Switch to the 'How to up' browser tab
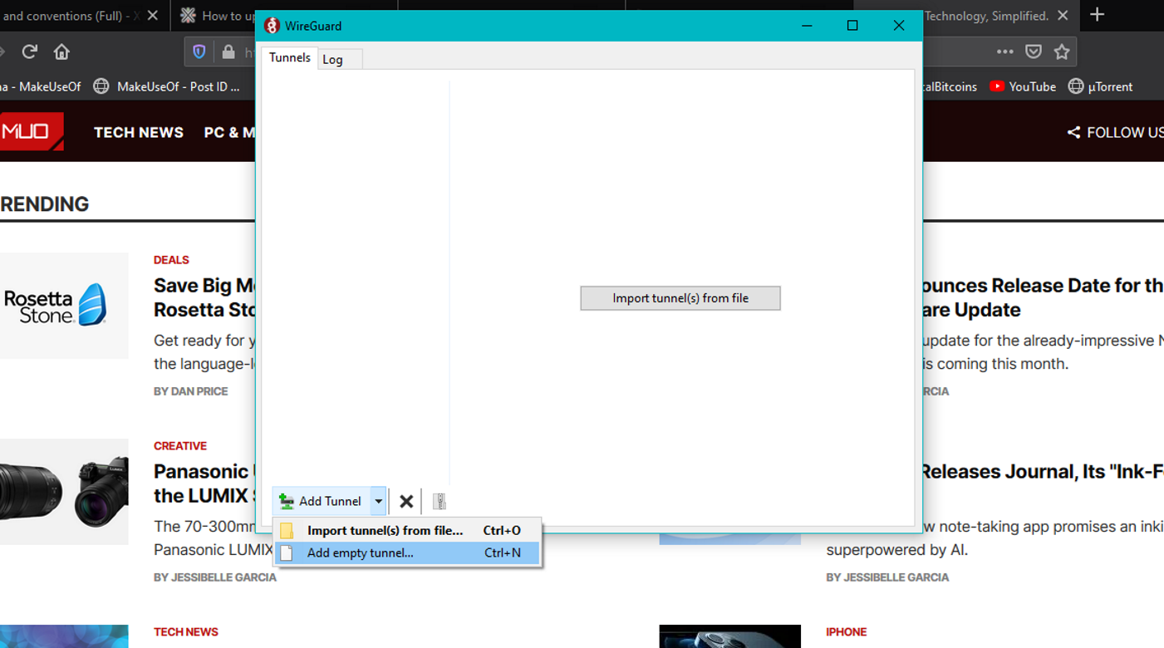This screenshot has width=1164, height=648. click(217, 16)
